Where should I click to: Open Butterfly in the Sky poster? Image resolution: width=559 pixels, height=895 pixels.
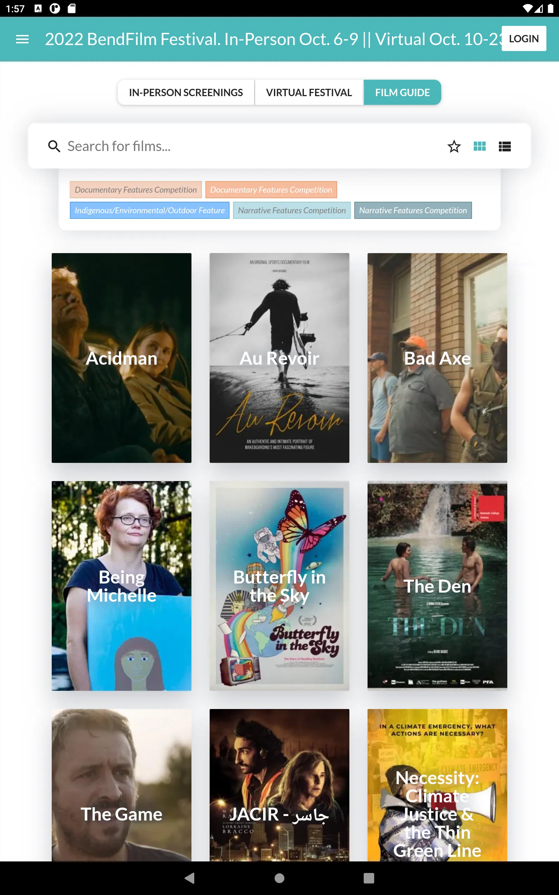279,586
